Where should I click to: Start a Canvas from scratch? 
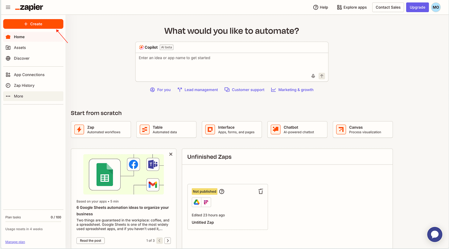point(363,129)
